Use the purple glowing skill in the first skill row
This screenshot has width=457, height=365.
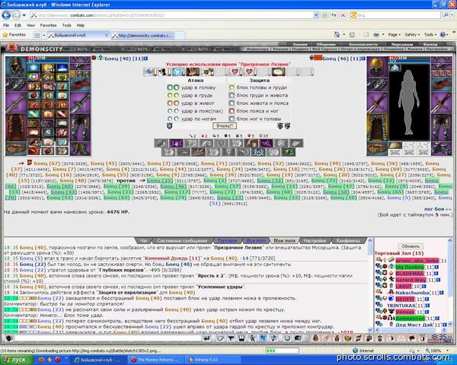coord(177,143)
